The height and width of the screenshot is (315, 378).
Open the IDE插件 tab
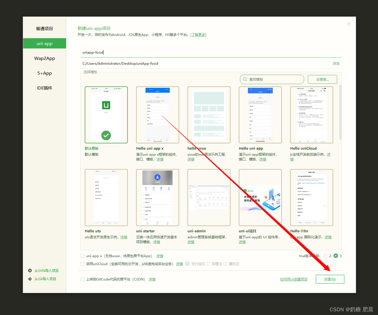45,88
